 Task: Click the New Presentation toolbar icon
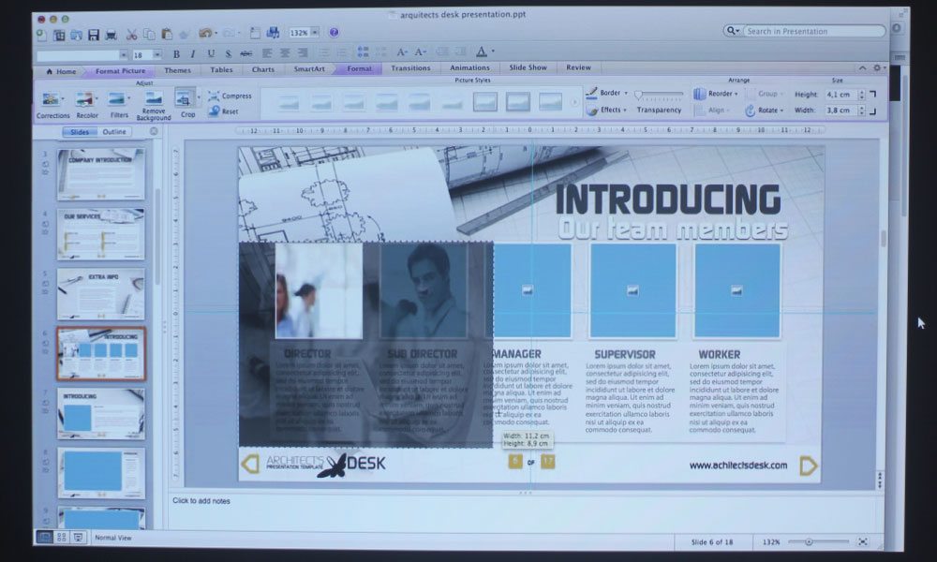coord(40,36)
